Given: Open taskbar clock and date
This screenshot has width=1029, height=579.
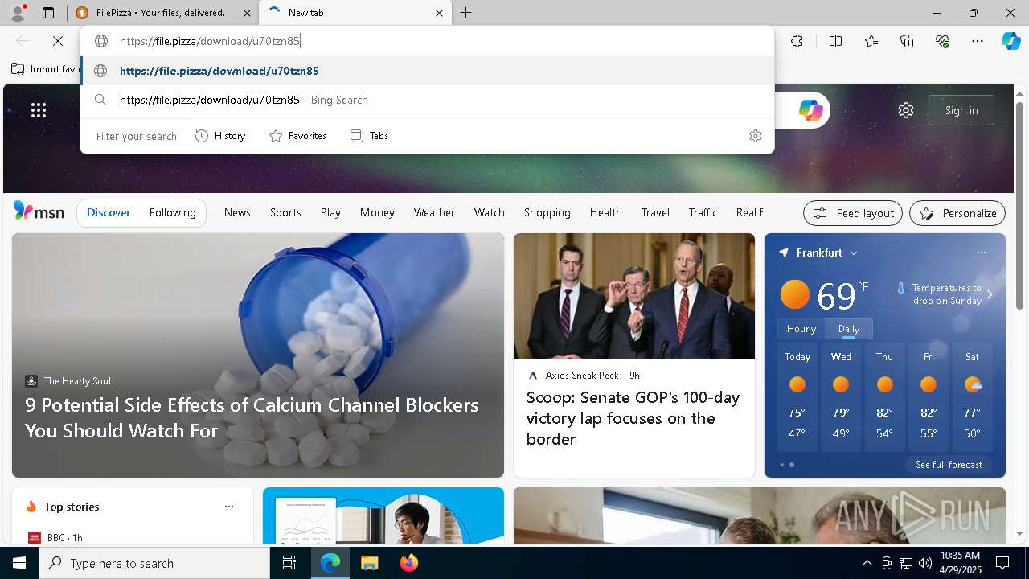Looking at the screenshot, I should coord(959,563).
